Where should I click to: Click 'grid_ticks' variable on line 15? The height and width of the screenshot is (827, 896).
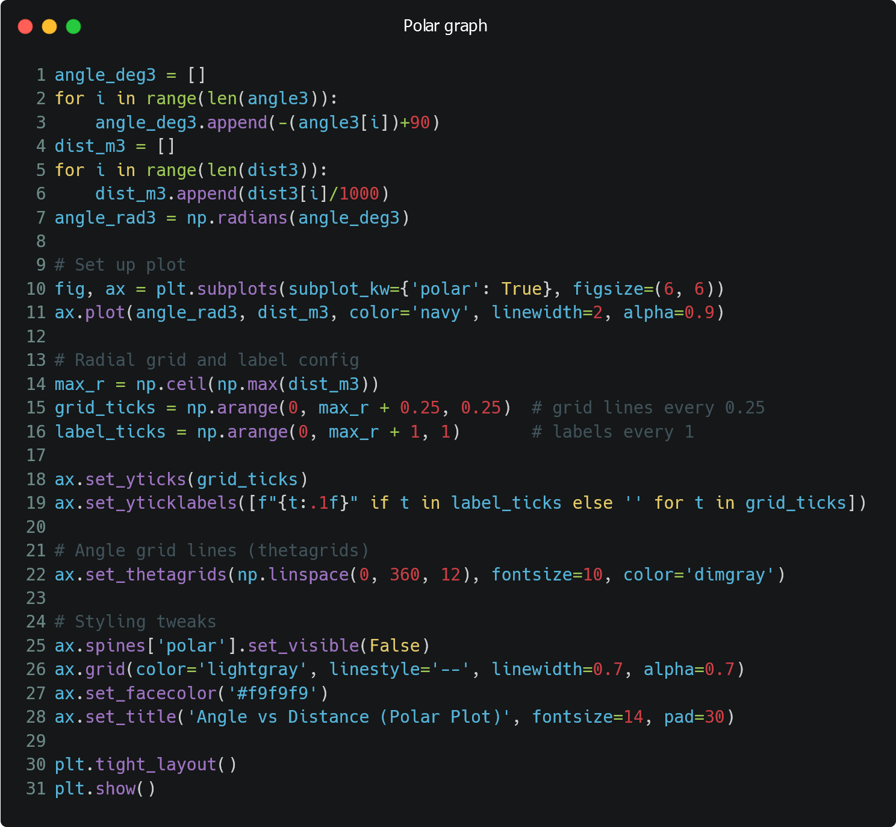click(x=105, y=408)
